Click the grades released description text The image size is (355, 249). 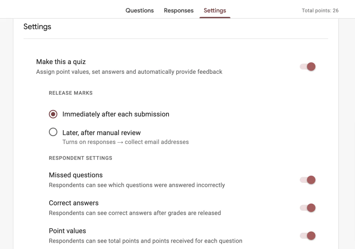(x=135, y=213)
